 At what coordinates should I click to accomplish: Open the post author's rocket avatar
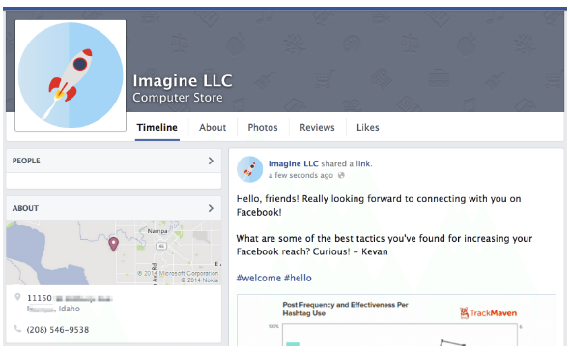(250, 169)
